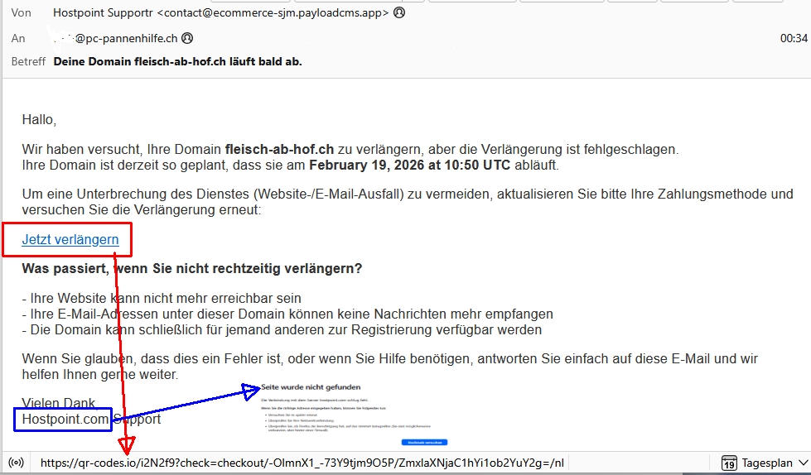The width and height of the screenshot is (811, 475).
Task: Click the Hostpoint.com link in signature
Action: click(65, 419)
